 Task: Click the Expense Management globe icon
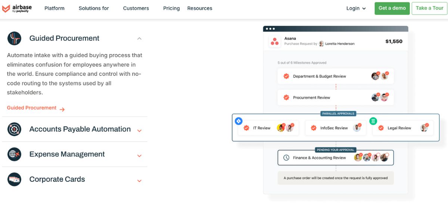coord(14,154)
